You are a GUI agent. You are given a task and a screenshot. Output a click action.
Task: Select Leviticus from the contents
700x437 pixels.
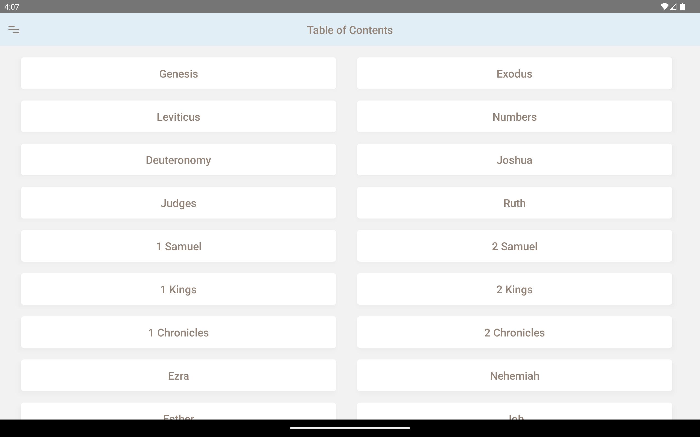[x=179, y=116]
